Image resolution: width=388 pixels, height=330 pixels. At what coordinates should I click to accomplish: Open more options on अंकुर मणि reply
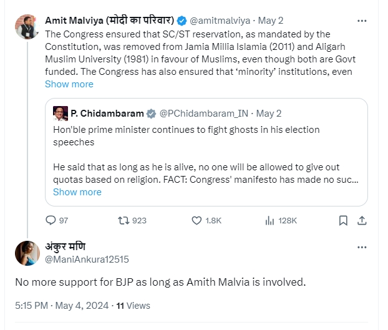(361, 248)
